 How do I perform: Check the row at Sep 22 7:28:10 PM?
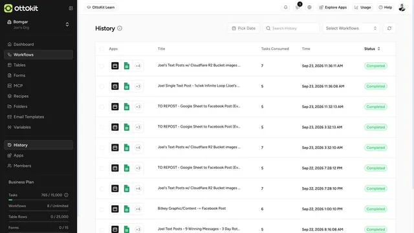pyautogui.click(x=102, y=188)
